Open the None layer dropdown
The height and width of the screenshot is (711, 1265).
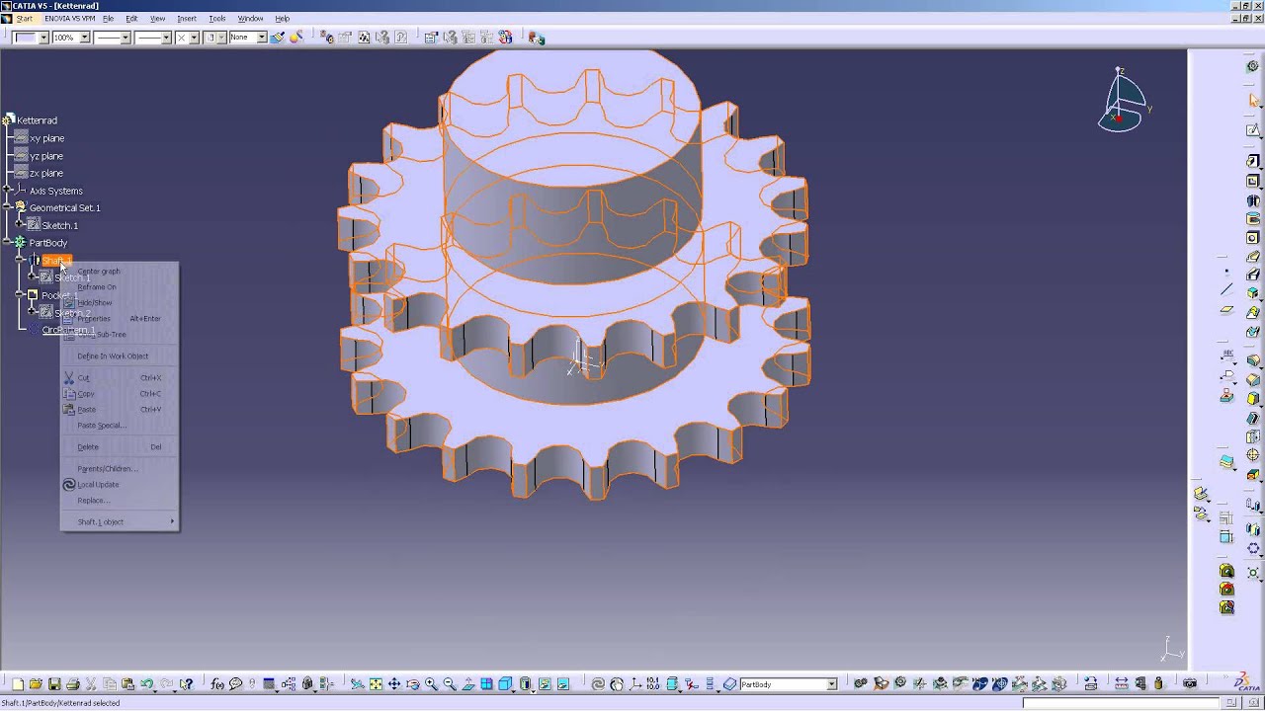262,38
